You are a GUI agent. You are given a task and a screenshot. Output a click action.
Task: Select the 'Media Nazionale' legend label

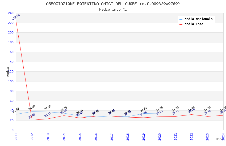pos(198,19)
